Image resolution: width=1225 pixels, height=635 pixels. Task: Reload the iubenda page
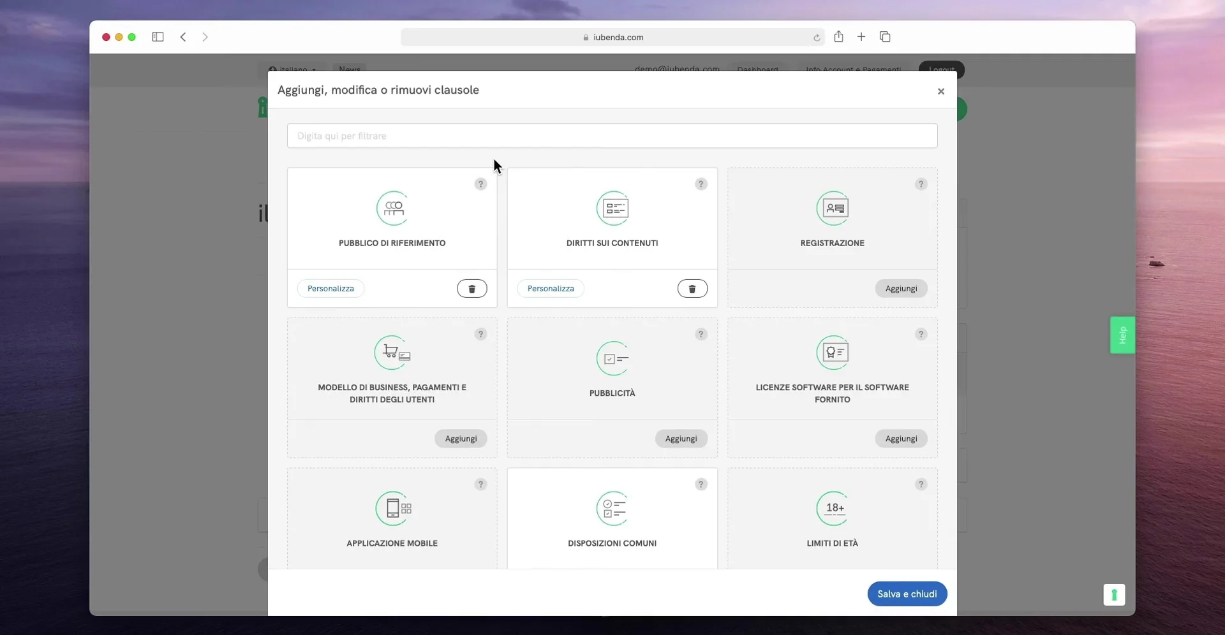click(817, 38)
